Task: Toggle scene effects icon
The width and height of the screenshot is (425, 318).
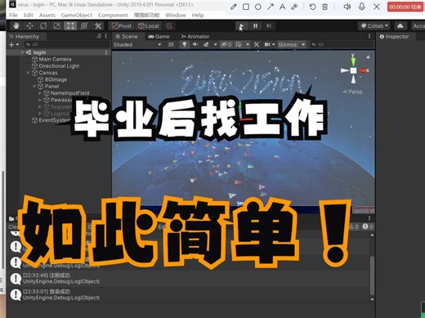Action: point(206,44)
